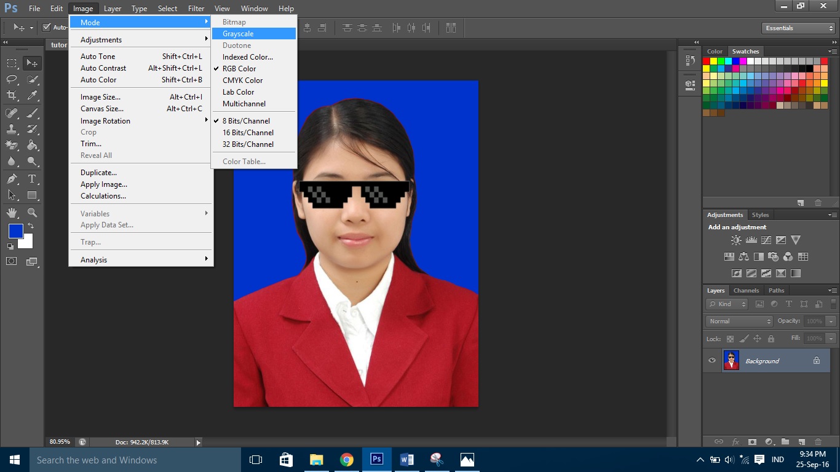The image size is (840, 472).
Task: Click the blue foreground color swatch
Action: [x=15, y=231]
